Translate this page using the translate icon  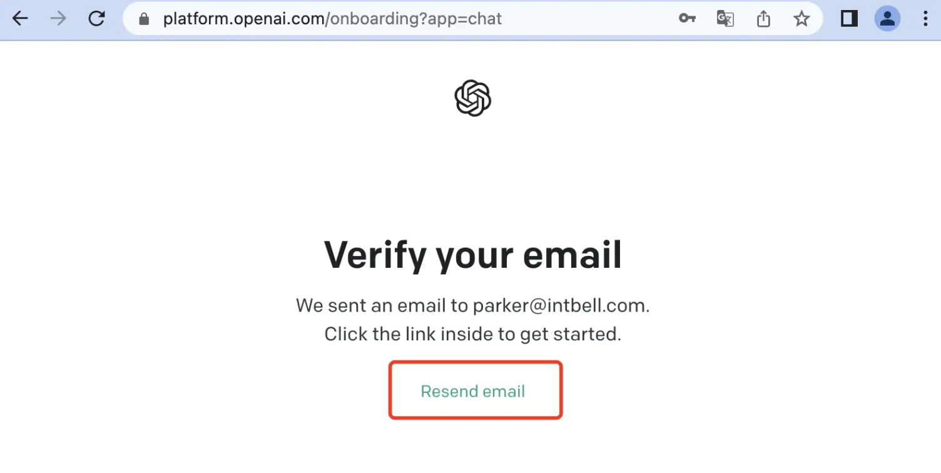tap(725, 19)
